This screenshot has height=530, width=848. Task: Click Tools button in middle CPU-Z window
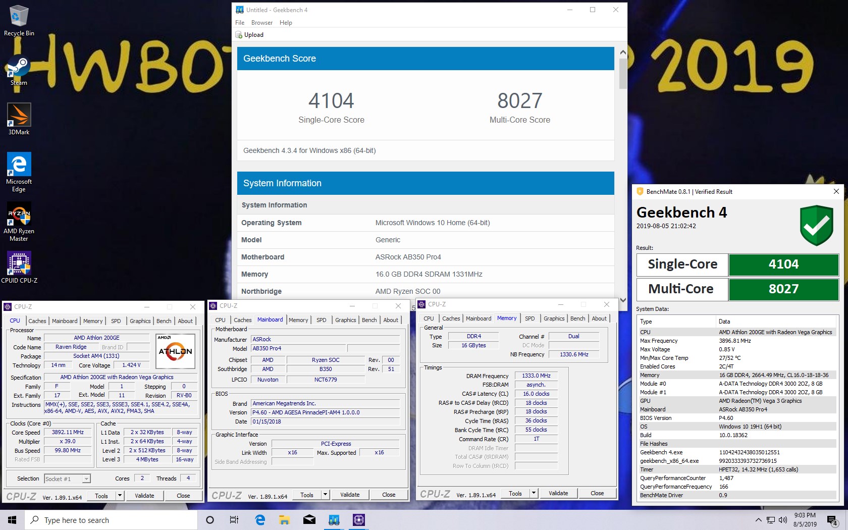307,495
